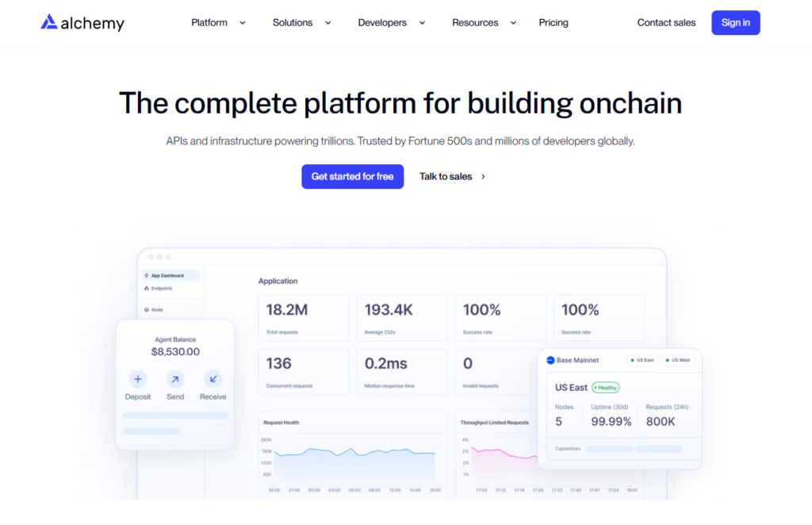The height and width of the screenshot is (525, 812).
Task: Select the US West region tab
Action: (678, 360)
